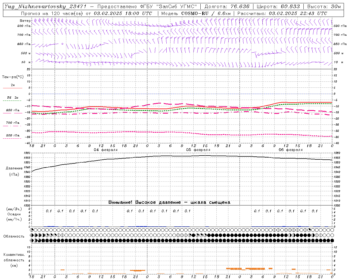Click the Конвективн. convective cloud label
Viewport: 348px width, 279px height.
tap(14, 255)
